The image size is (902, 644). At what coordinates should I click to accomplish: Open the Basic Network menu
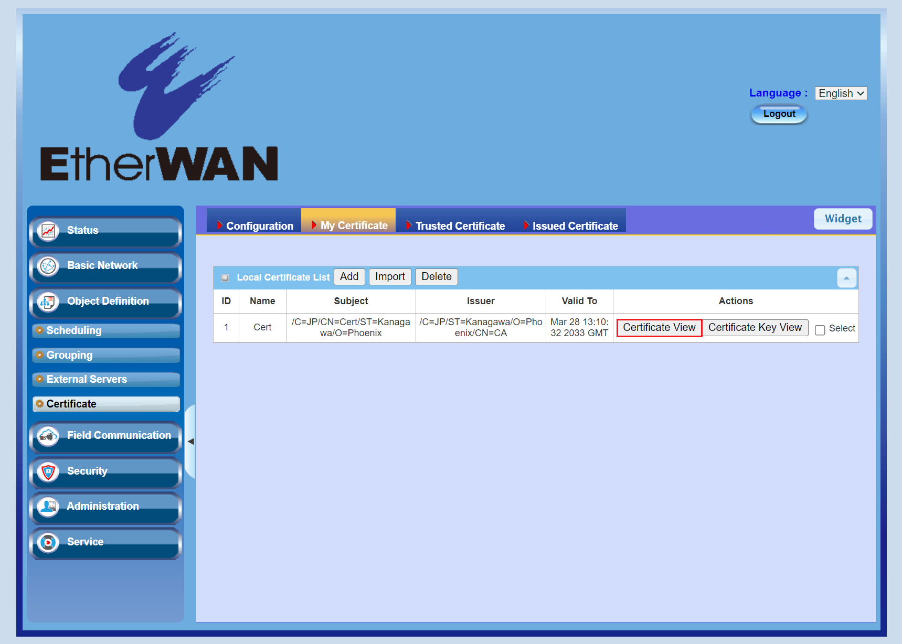click(x=105, y=266)
